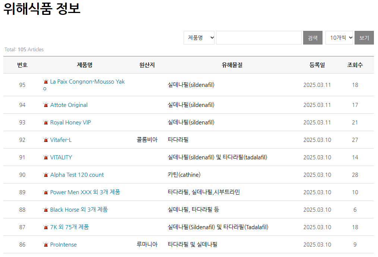Click 실데나필(Sildenafil) 및 타다라필(Tadalafil) in row 87

[218, 227]
